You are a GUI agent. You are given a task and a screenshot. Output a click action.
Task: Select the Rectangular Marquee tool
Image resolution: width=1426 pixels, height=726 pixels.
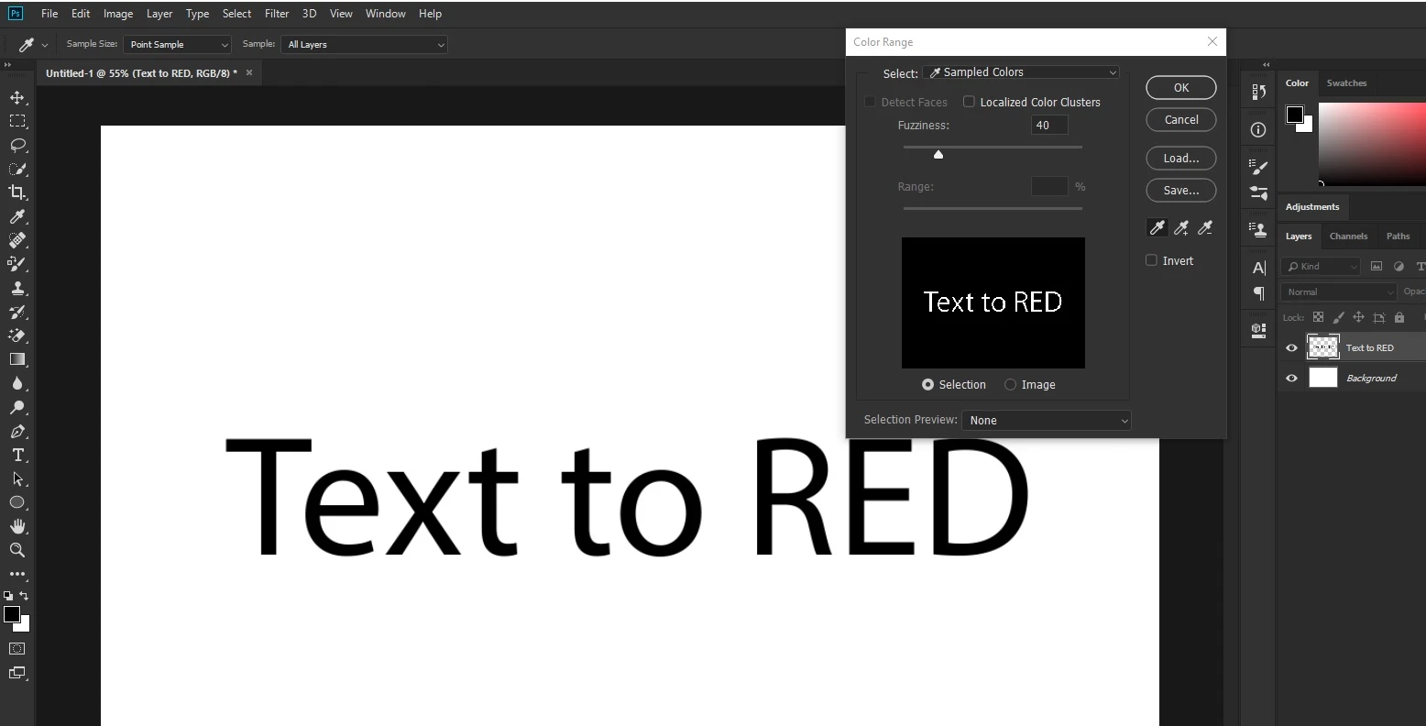tap(17, 121)
